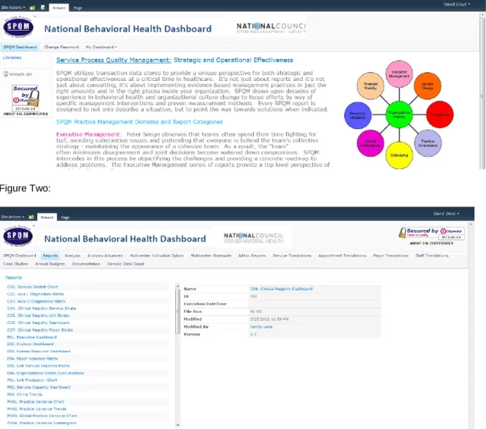Expand the My Dashboard dropdown
The width and height of the screenshot is (486, 429).
click(x=101, y=47)
